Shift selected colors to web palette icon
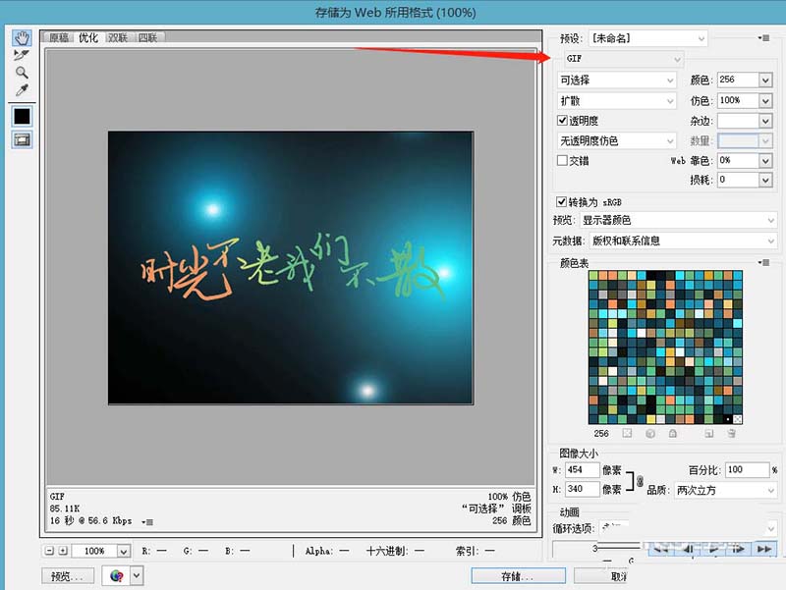The image size is (786, 590). point(650,433)
